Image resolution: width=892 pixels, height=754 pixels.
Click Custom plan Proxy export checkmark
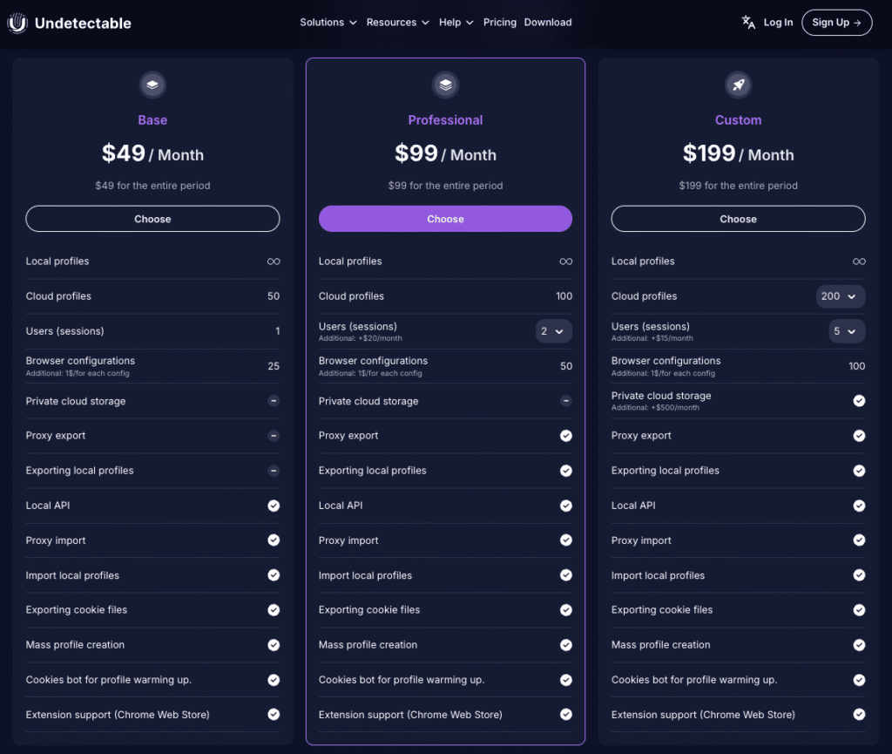pyautogui.click(x=859, y=435)
